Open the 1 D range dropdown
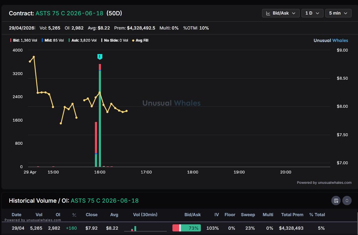Screen dimensions: 358x235 click(312, 13)
